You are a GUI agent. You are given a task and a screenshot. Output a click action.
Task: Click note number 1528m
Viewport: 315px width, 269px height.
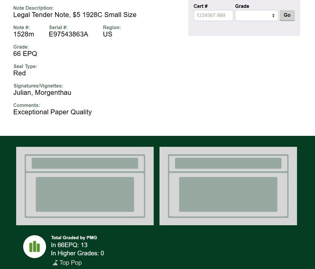(24, 34)
